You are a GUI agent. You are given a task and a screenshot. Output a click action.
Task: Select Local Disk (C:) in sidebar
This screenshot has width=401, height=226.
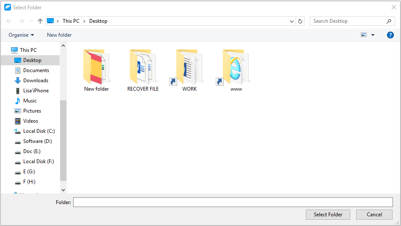pos(39,131)
